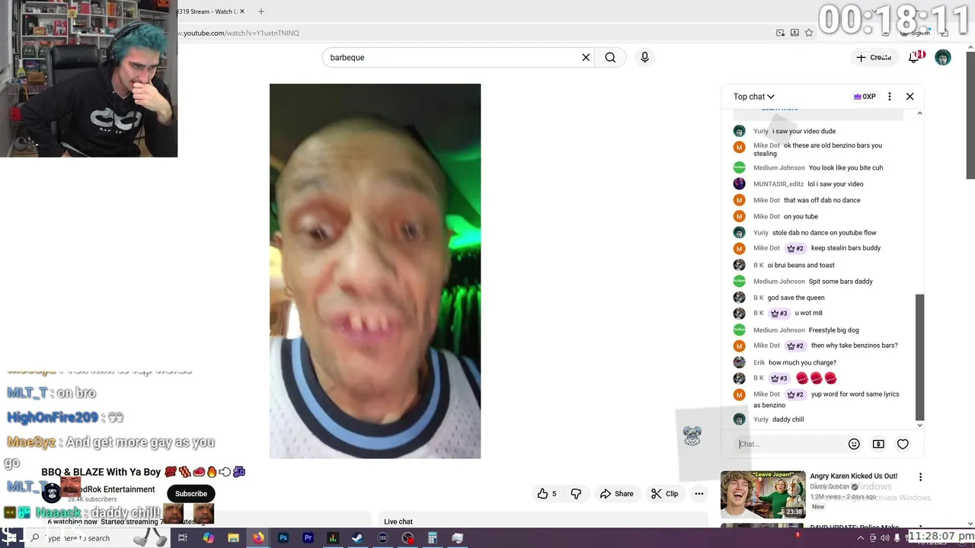The image size is (975, 548).
Task: Expand the Top chat dropdown
Action: click(753, 97)
